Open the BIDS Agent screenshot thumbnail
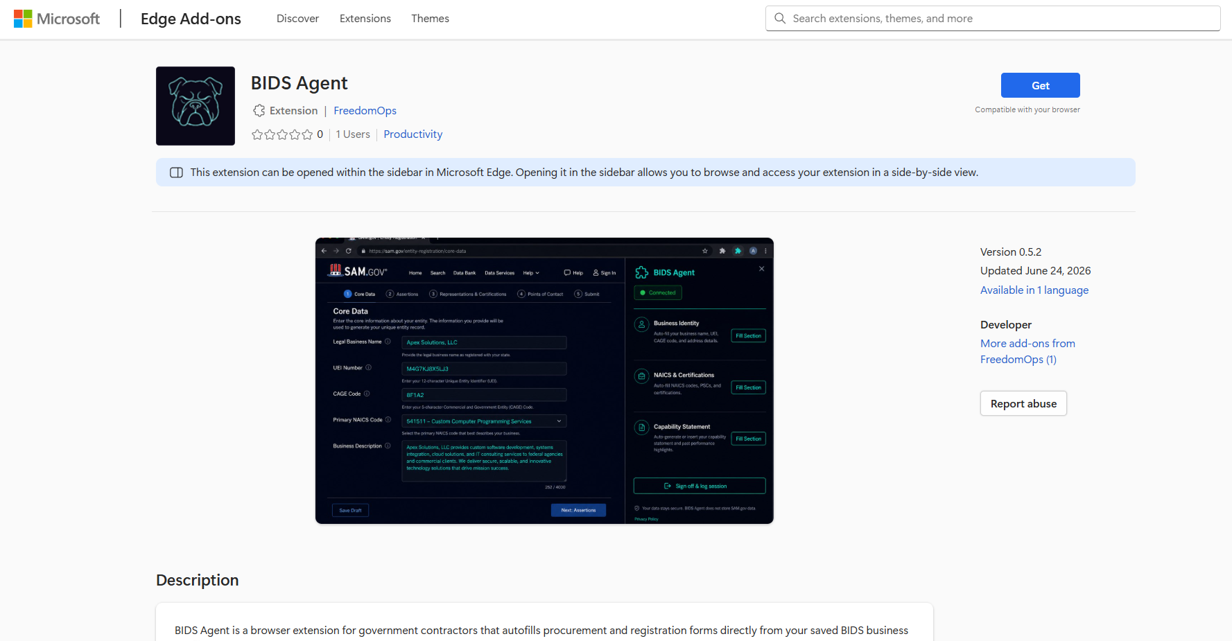 544,381
